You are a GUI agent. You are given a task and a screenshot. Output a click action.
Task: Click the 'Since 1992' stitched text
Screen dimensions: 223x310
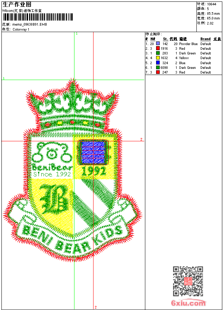click(52, 174)
